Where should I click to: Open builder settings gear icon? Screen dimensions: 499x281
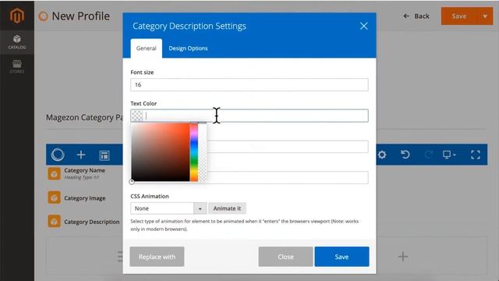coord(382,155)
